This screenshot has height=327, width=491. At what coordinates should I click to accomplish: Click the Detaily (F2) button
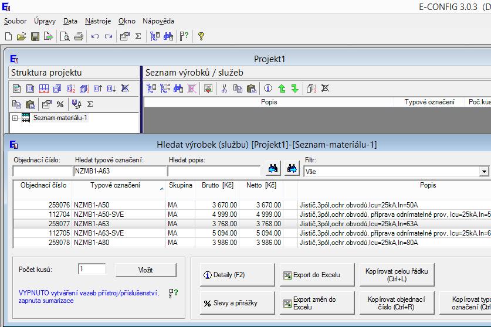pos(238,275)
